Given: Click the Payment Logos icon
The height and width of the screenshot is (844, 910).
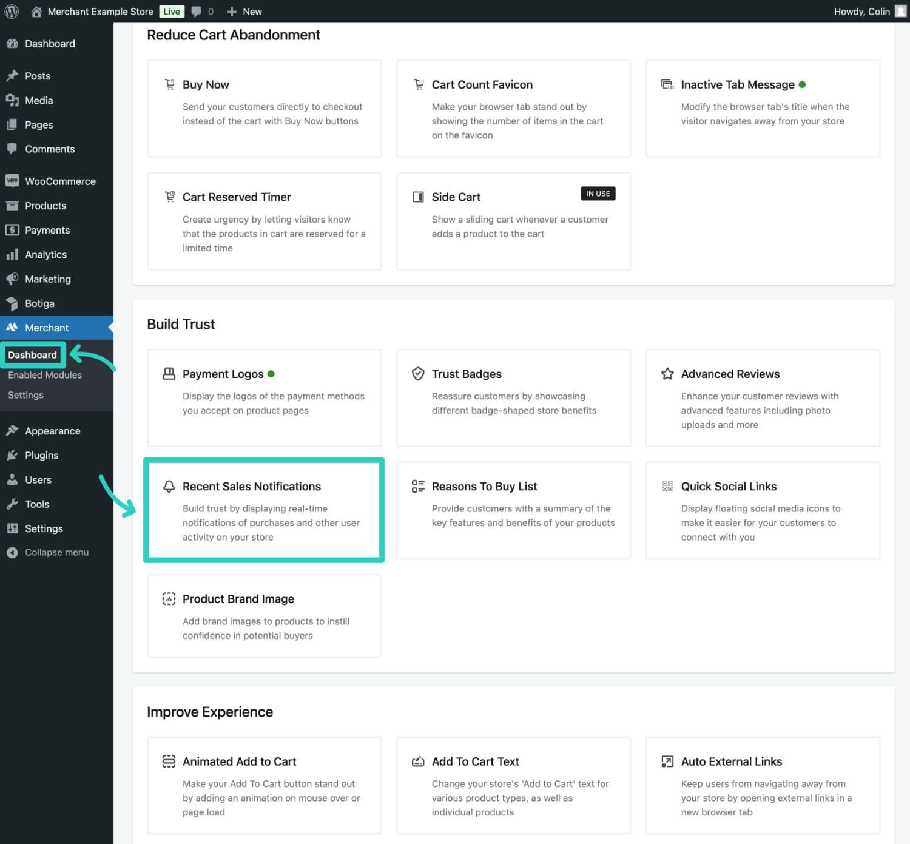Looking at the screenshot, I should pos(169,374).
